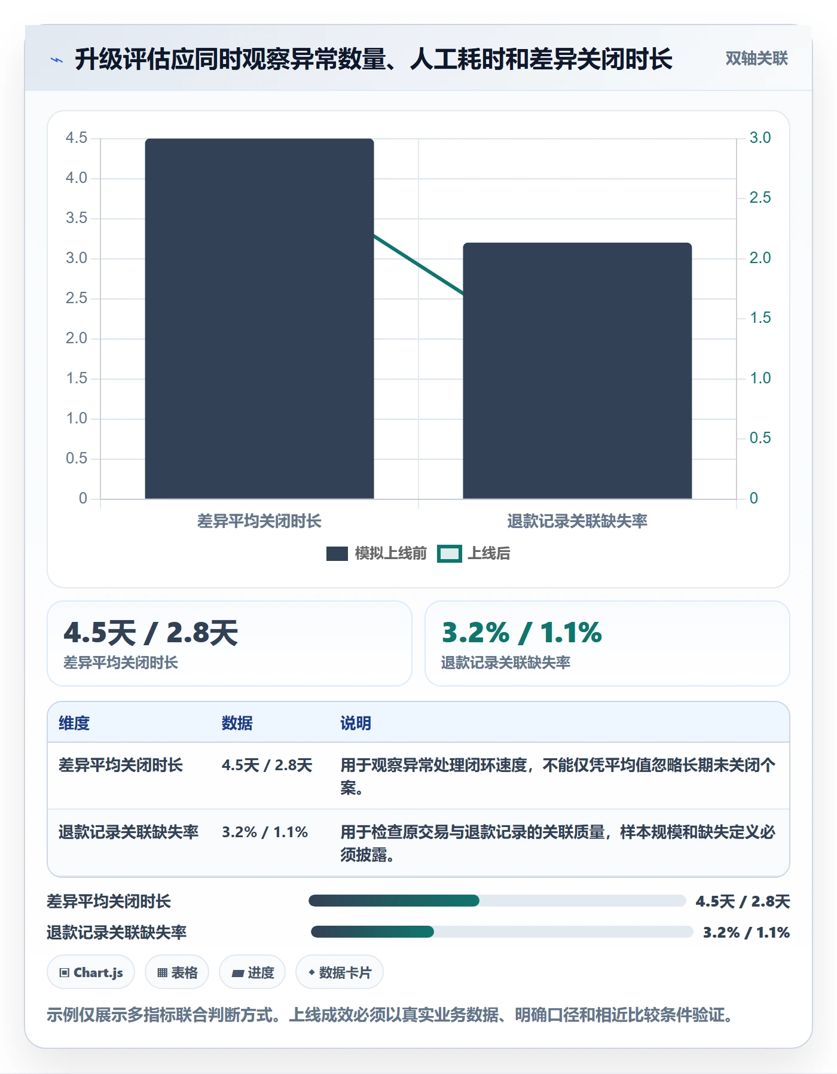Click the 4.5 left axis tick label
The width and height of the screenshot is (837, 1074).
point(77,138)
